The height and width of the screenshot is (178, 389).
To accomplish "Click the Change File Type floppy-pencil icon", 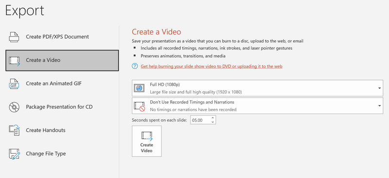I will (14, 154).
